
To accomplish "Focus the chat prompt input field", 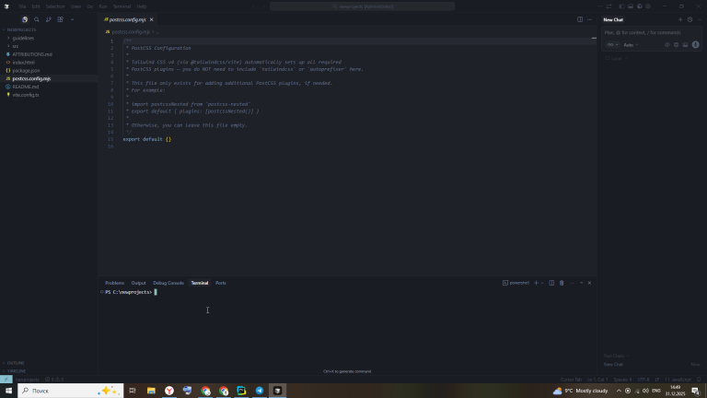I will pyautogui.click(x=652, y=32).
